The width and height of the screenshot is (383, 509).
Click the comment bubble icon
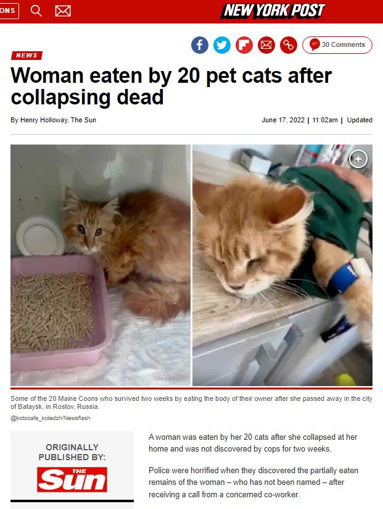315,44
